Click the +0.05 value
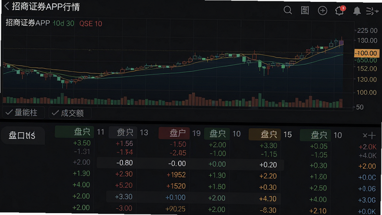This screenshot has width=382, height=215. point(318,146)
